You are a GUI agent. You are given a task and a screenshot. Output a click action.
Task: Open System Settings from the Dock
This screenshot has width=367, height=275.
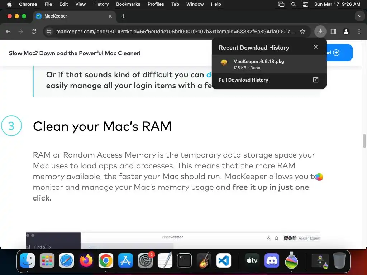coord(145,260)
